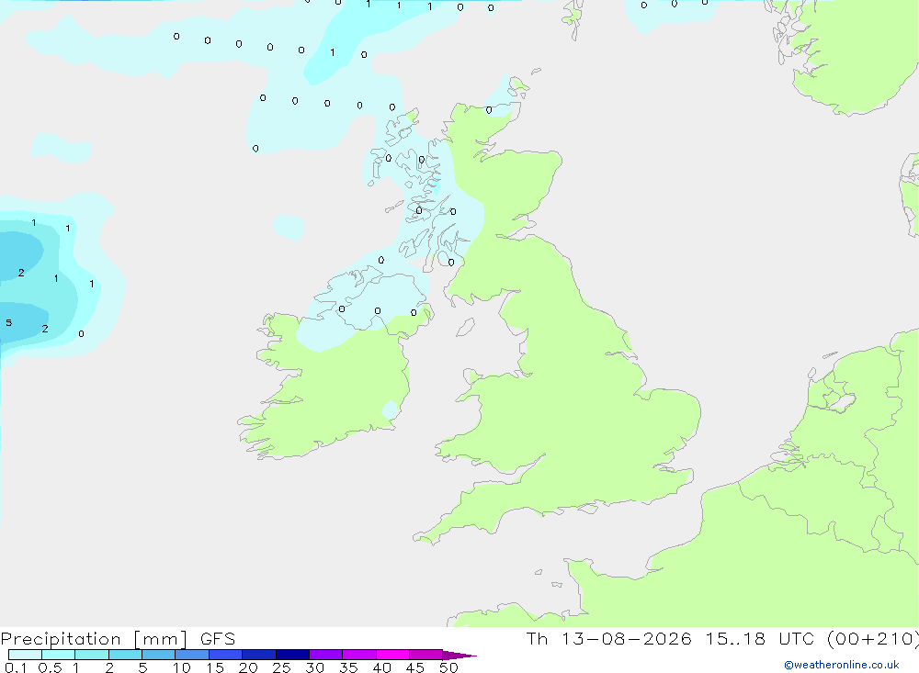Click the map value 5 in the Atlantic

pos(9,323)
